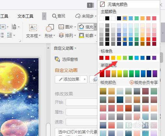Click the pencil icon in Add Effect
The width and height of the screenshot is (165, 136).
(x=61, y=79)
